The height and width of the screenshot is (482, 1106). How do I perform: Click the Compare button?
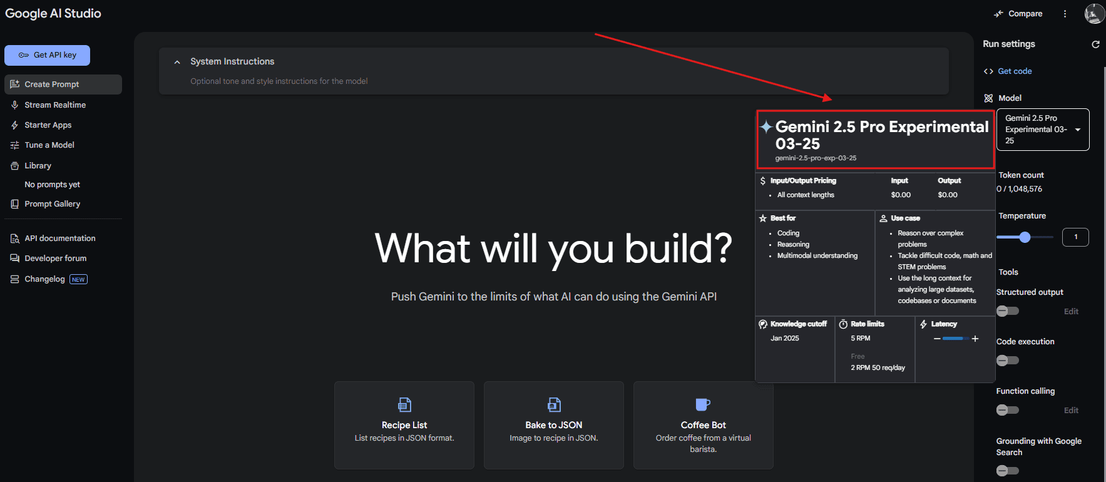[1018, 14]
